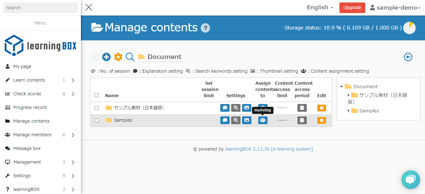Open search keywords setting for サンプル教材 folder
Image resolution: width=425 pixels, height=194 pixels.
coord(236,108)
